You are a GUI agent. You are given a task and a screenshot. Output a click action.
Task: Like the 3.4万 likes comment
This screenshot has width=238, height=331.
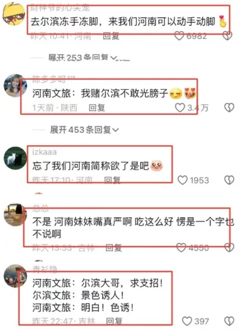tap(180, 108)
